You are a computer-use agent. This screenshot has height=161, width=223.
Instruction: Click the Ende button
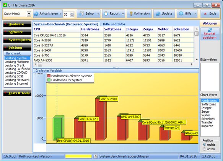coord(210,14)
